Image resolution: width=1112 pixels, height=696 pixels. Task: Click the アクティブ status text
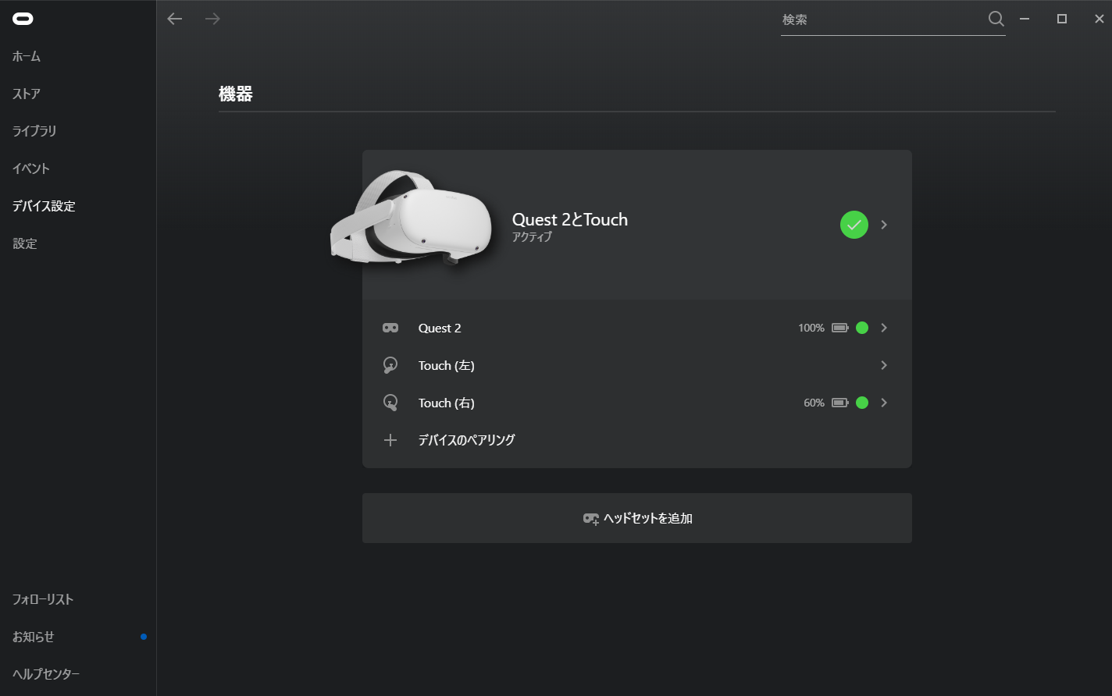[x=532, y=237]
